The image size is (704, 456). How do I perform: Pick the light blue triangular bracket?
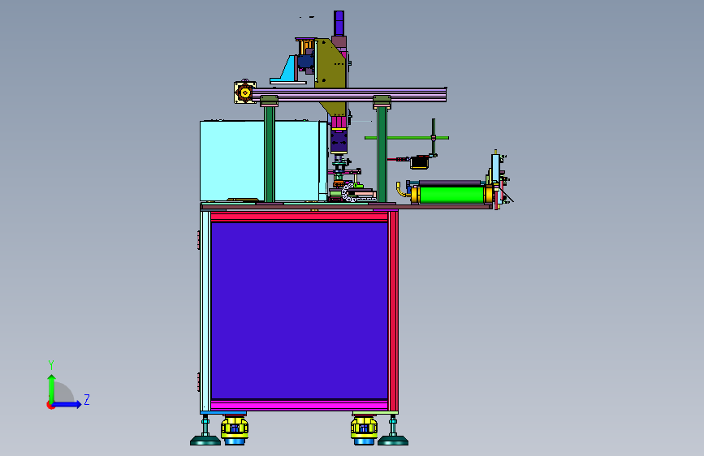[287, 70]
